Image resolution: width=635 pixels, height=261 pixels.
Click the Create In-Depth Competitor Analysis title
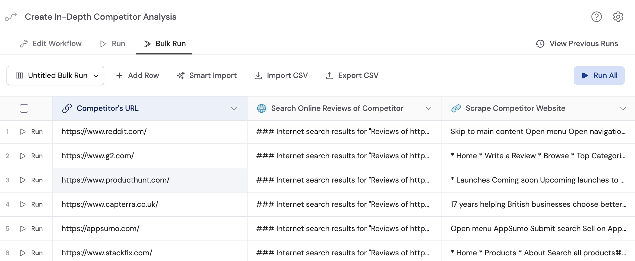point(101,17)
